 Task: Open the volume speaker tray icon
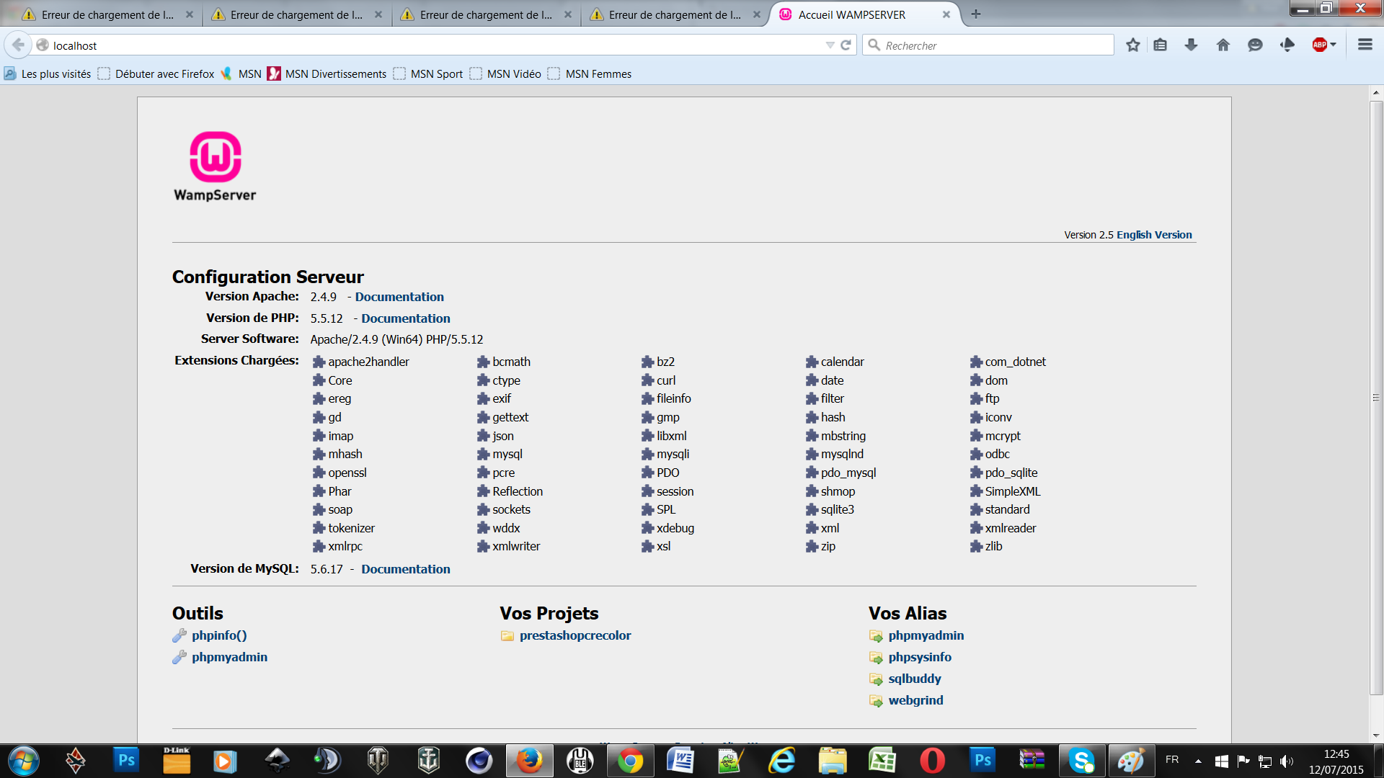tap(1287, 761)
